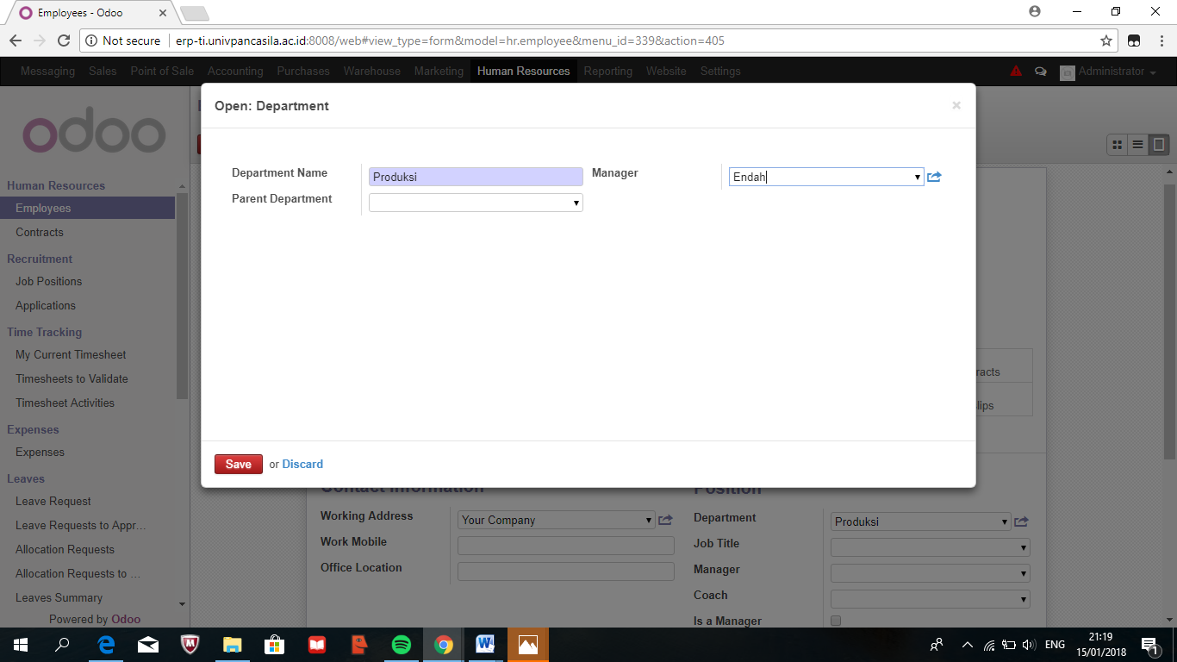Image resolution: width=1177 pixels, height=662 pixels.
Task: Click the Department Name input field
Action: coord(476,177)
